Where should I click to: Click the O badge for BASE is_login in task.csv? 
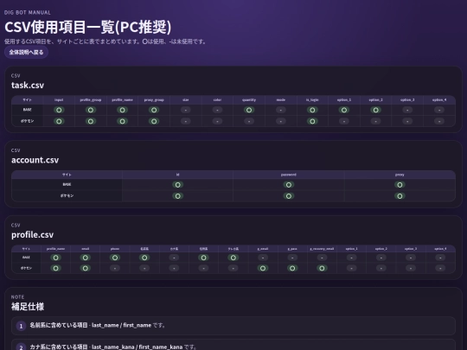pyautogui.click(x=312, y=110)
